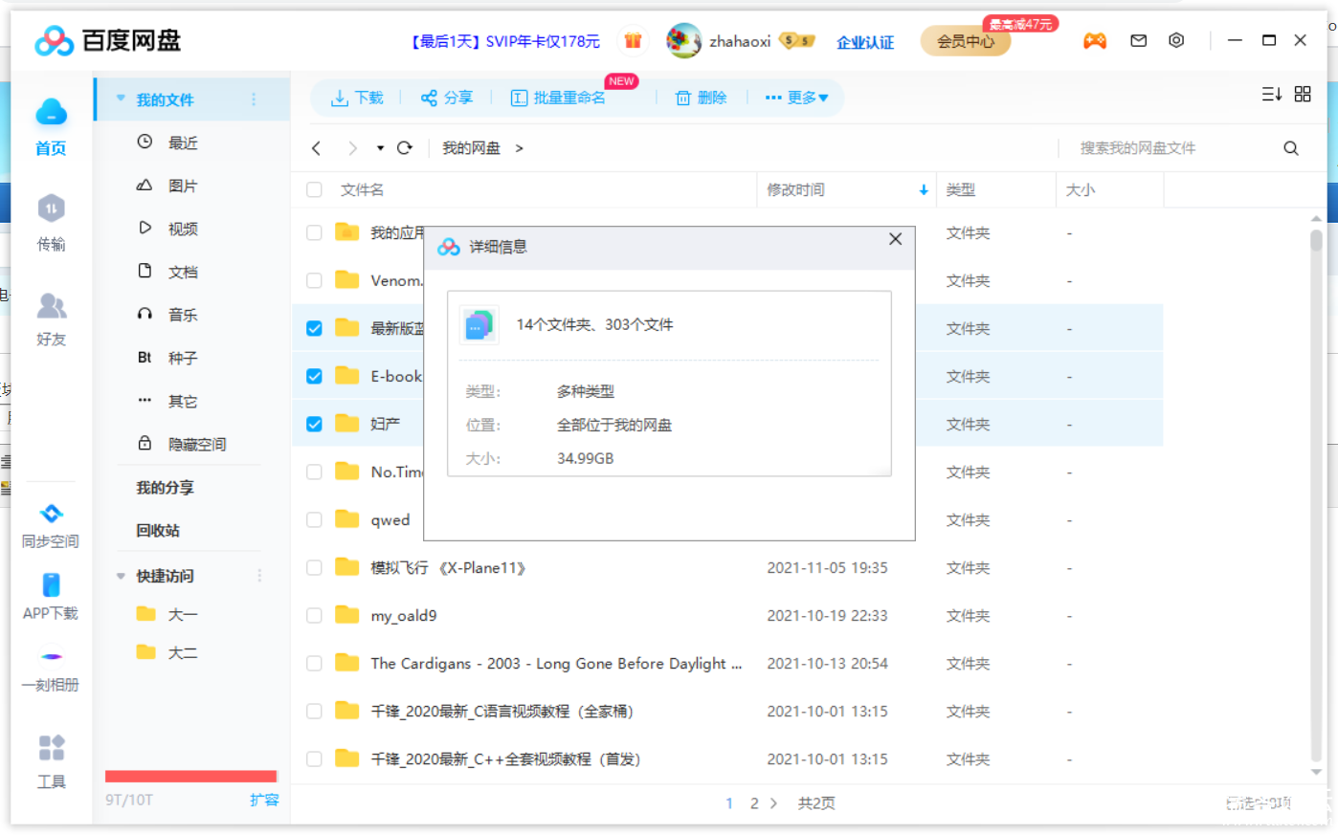Viewport: 1338px width, 835px height.
Task: Uncheck the 最新版 folder checkbox
Action: click(x=314, y=328)
